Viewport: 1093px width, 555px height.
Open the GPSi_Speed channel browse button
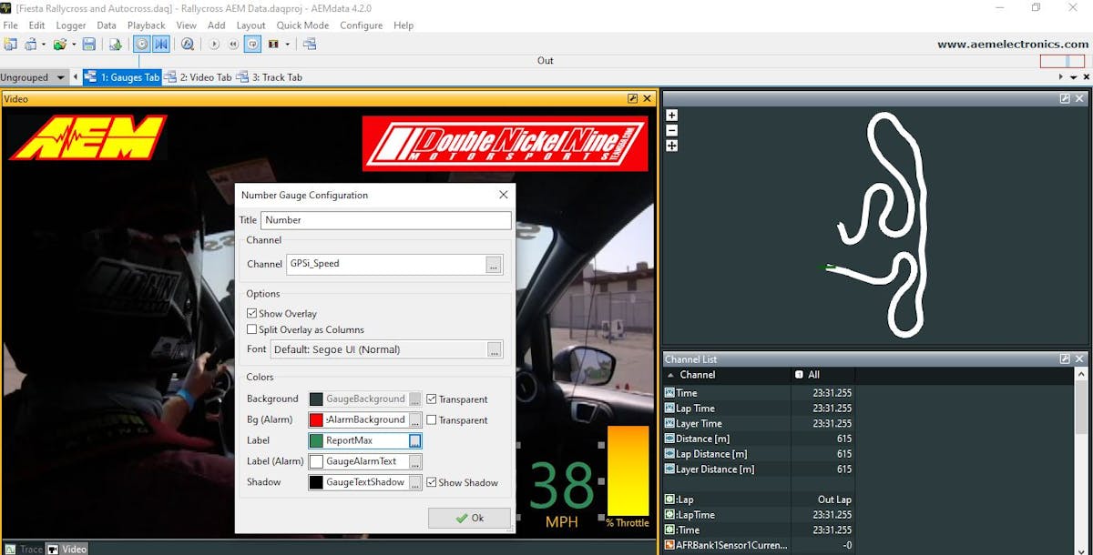(x=493, y=265)
